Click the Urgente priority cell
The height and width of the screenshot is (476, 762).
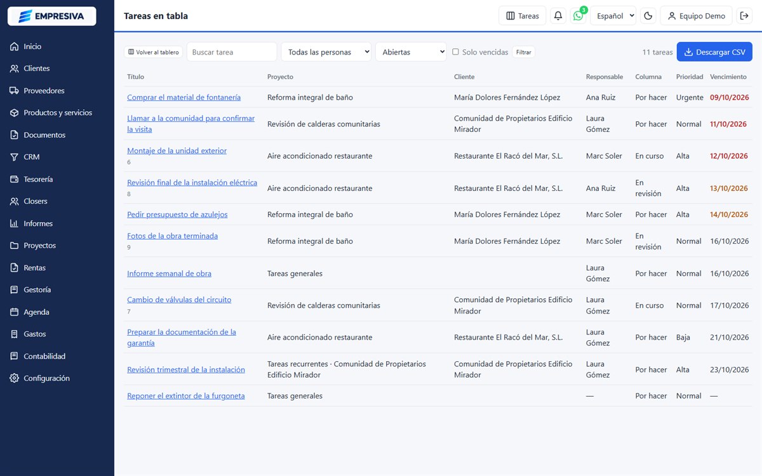point(690,98)
